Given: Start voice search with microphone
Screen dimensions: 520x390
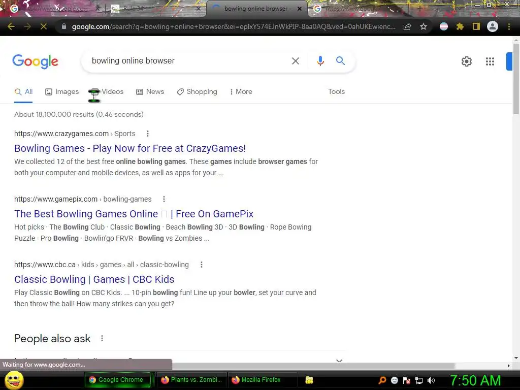Looking at the screenshot, I should [x=320, y=61].
